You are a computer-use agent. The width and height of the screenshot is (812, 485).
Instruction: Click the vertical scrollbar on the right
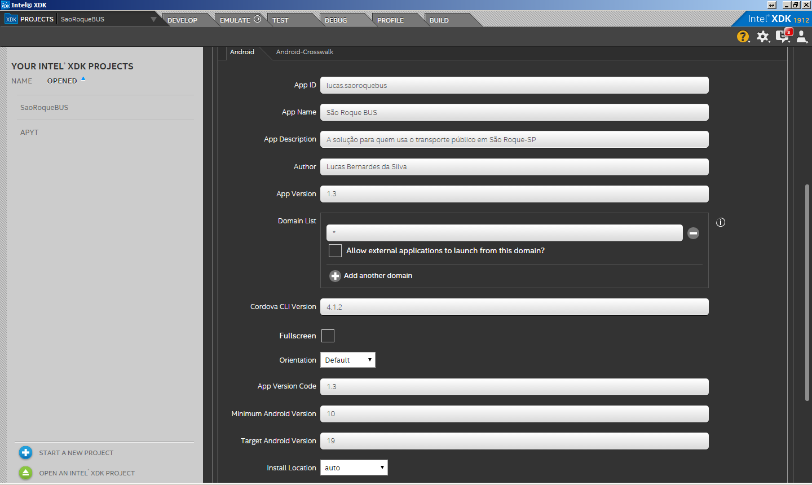pyautogui.click(x=807, y=292)
